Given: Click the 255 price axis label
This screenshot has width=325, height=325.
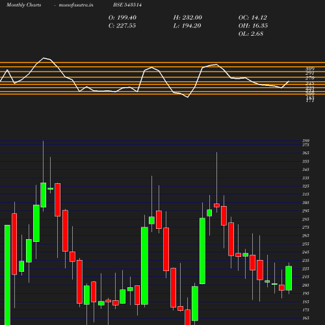Looking at the screenshot, I should point(305,244).
